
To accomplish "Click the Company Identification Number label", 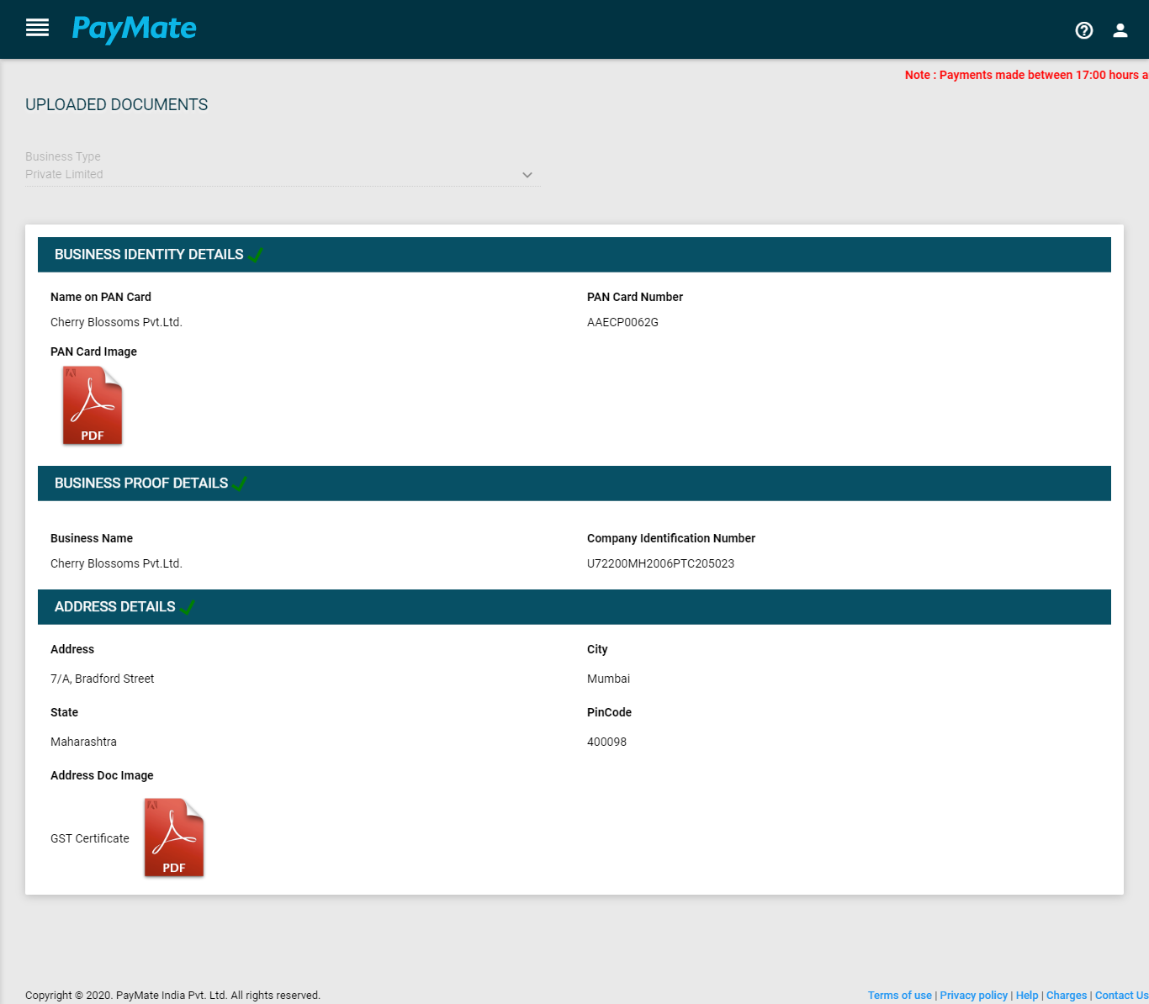I will point(671,538).
